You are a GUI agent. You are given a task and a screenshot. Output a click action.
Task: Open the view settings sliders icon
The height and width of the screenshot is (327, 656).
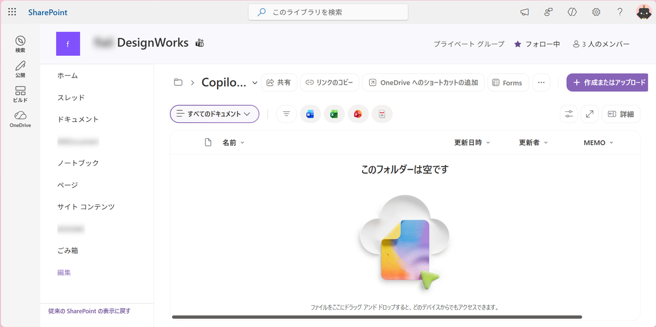[569, 114]
